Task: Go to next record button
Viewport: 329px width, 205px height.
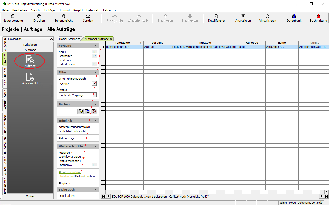Action: [x=321, y=196]
